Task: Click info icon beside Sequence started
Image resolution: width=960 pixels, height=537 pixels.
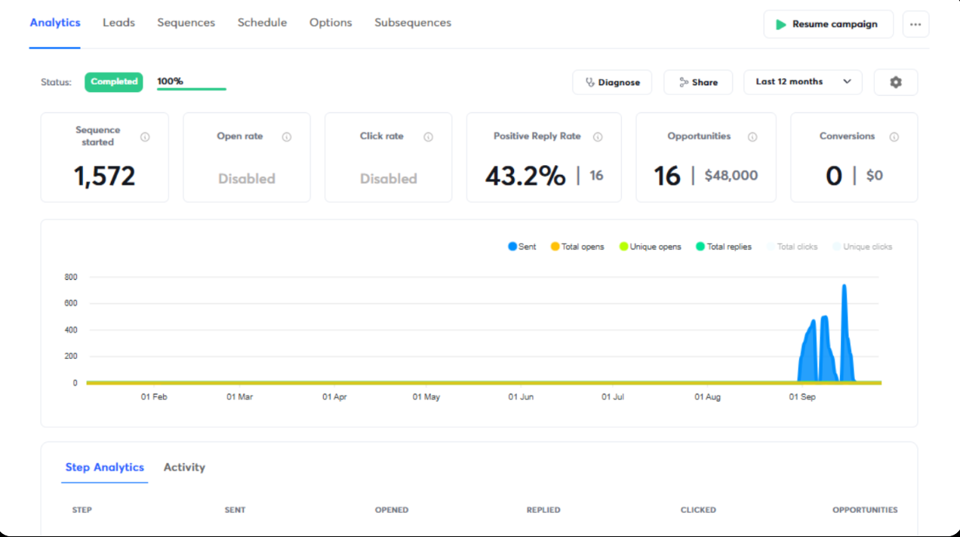Action: pos(145,137)
